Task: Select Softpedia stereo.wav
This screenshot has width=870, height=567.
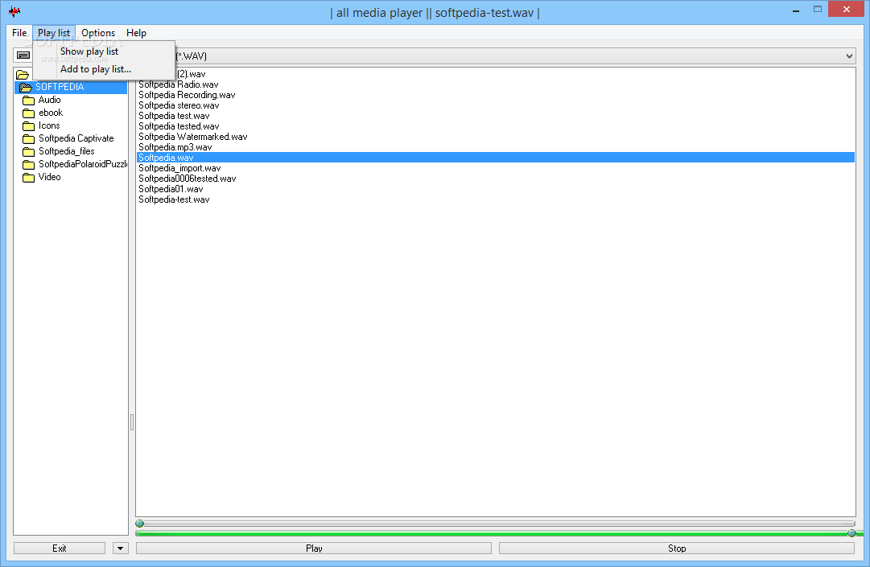Action: click(179, 105)
